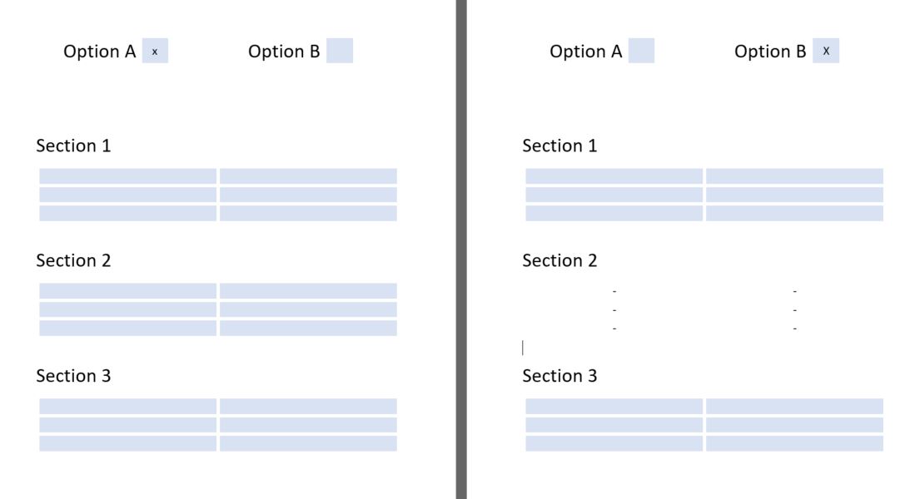
Task: Click right page Section 3 first-row right field
Action: (x=794, y=406)
